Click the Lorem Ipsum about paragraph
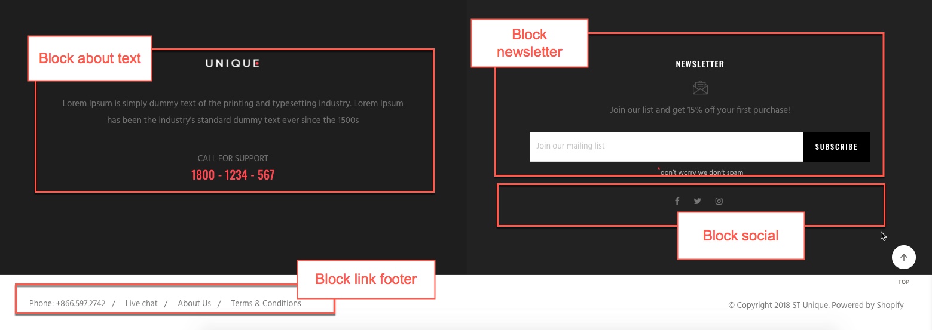 tap(233, 112)
